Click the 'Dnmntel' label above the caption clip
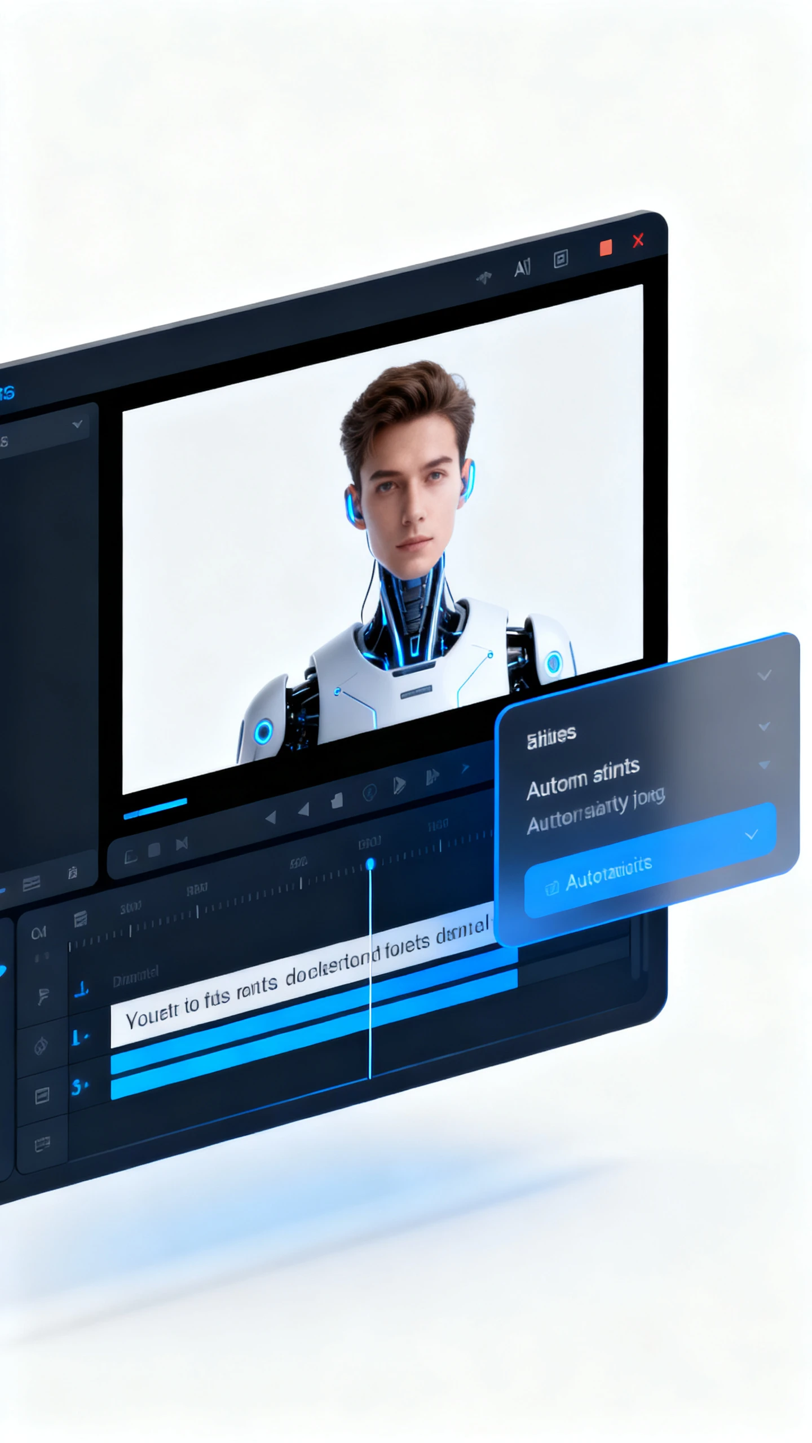 (135, 975)
